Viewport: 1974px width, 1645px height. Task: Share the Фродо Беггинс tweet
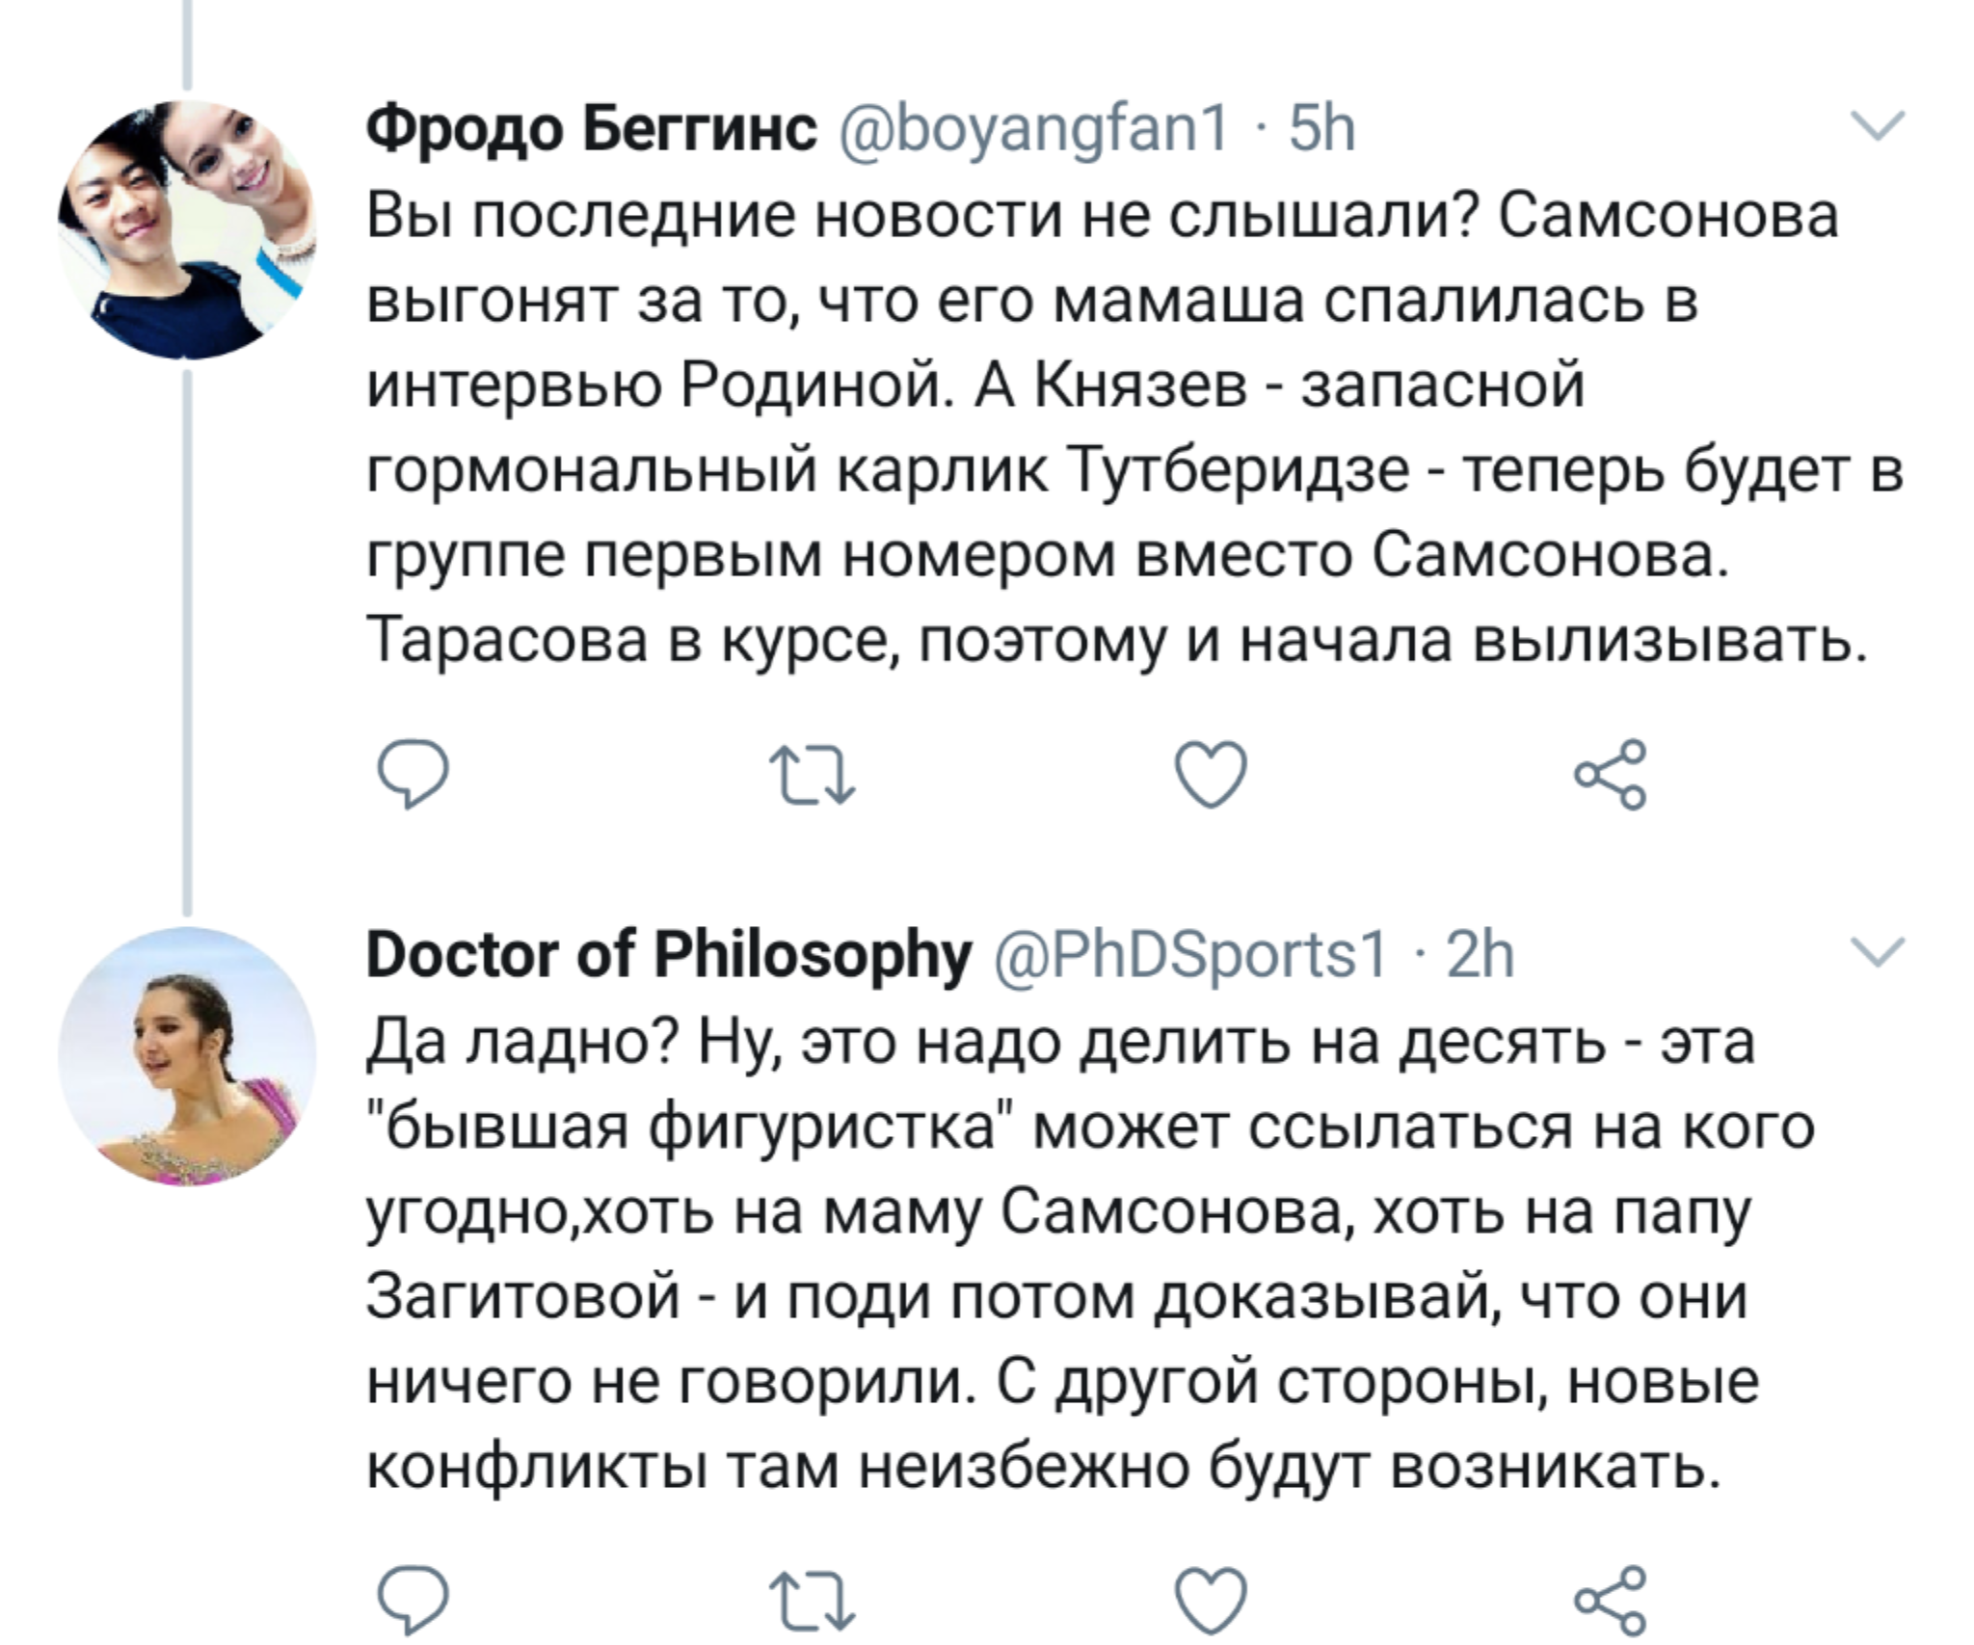click(x=1610, y=774)
